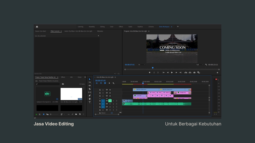The width and height of the screenshot is (255, 143).
Task: Expand workspace overflow chevrons
Action: click(x=178, y=26)
